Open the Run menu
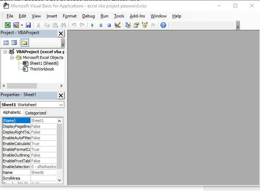This screenshot has width=260, height=191. 104,16
